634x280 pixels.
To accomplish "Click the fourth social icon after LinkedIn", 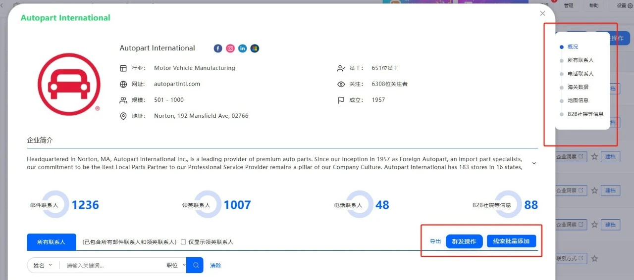I will click(255, 48).
